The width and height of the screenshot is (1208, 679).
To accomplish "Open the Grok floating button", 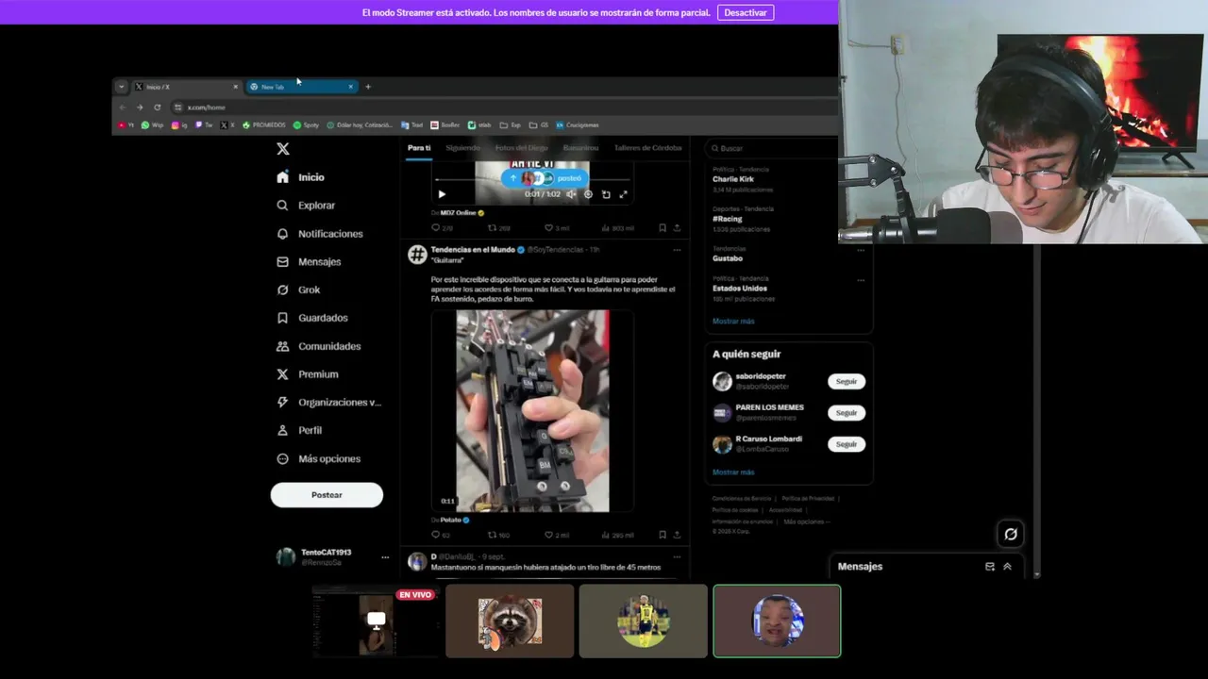I will (1011, 535).
